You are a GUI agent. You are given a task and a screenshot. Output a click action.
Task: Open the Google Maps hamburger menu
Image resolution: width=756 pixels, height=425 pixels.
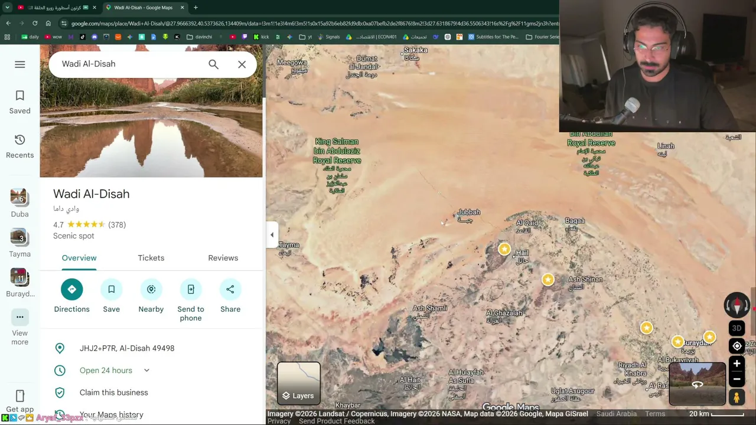pyautogui.click(x=19, y=64)
